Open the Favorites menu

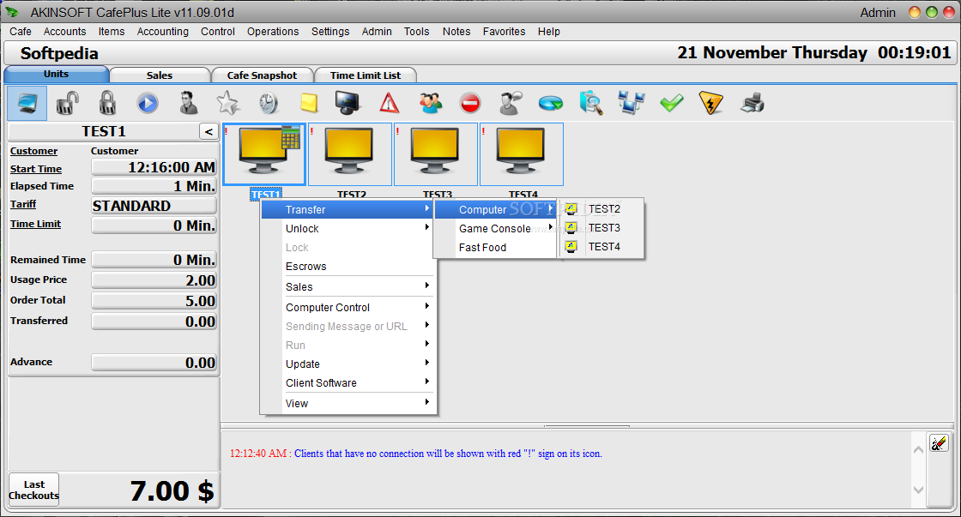pos(504,31)
